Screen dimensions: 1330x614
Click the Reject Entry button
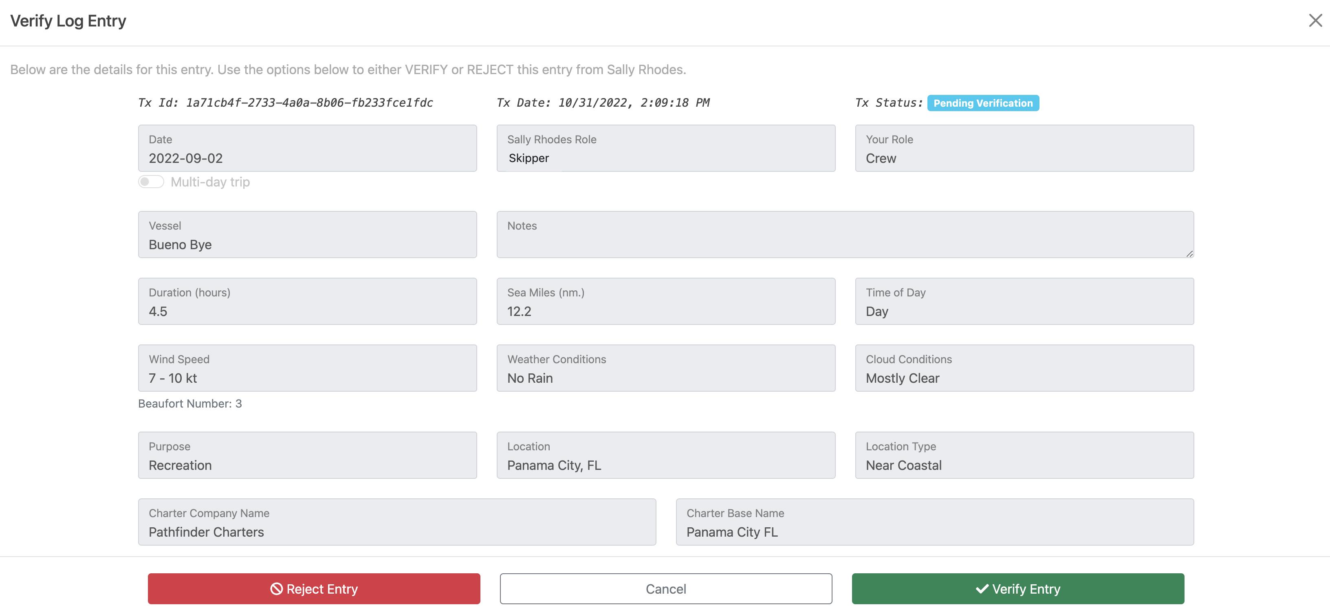point(314,588)
